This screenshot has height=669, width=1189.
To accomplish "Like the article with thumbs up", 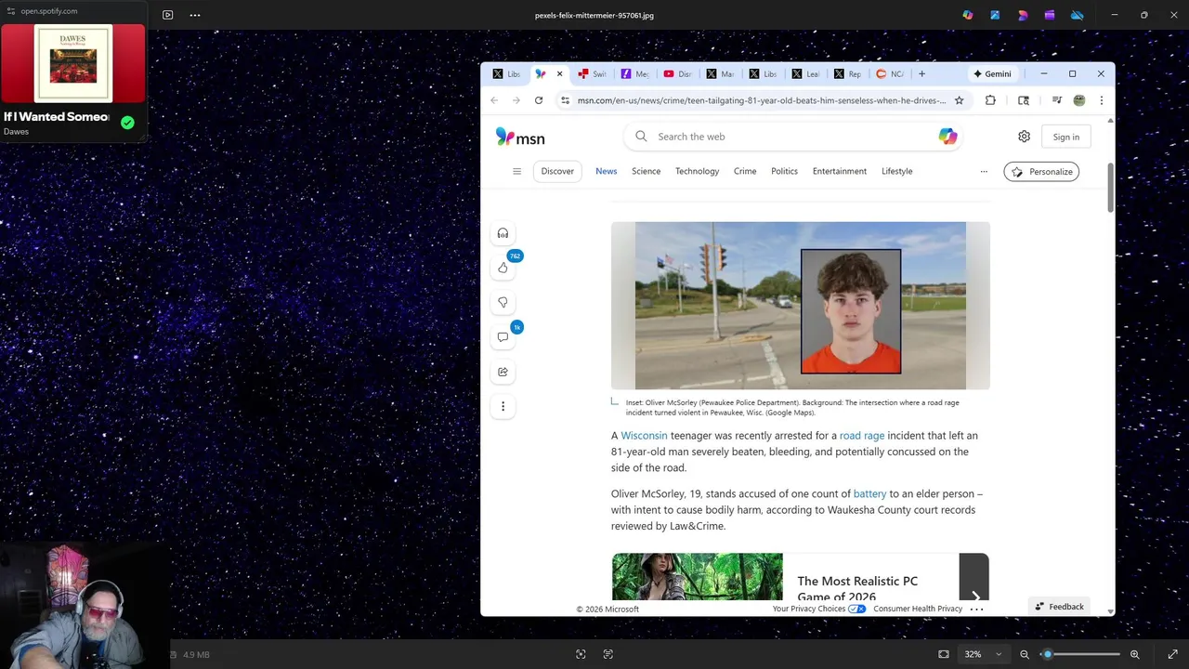I will pyautogui.click(x=503, y=268).
